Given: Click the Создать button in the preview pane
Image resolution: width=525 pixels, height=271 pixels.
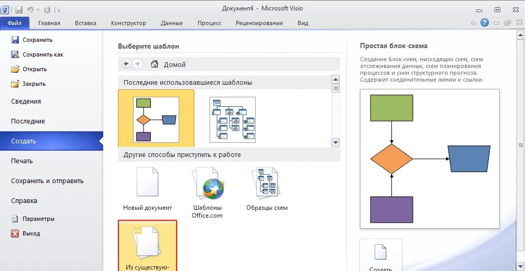Looking at the screenshot, I should pyautogui.click(x=381, y=255).
